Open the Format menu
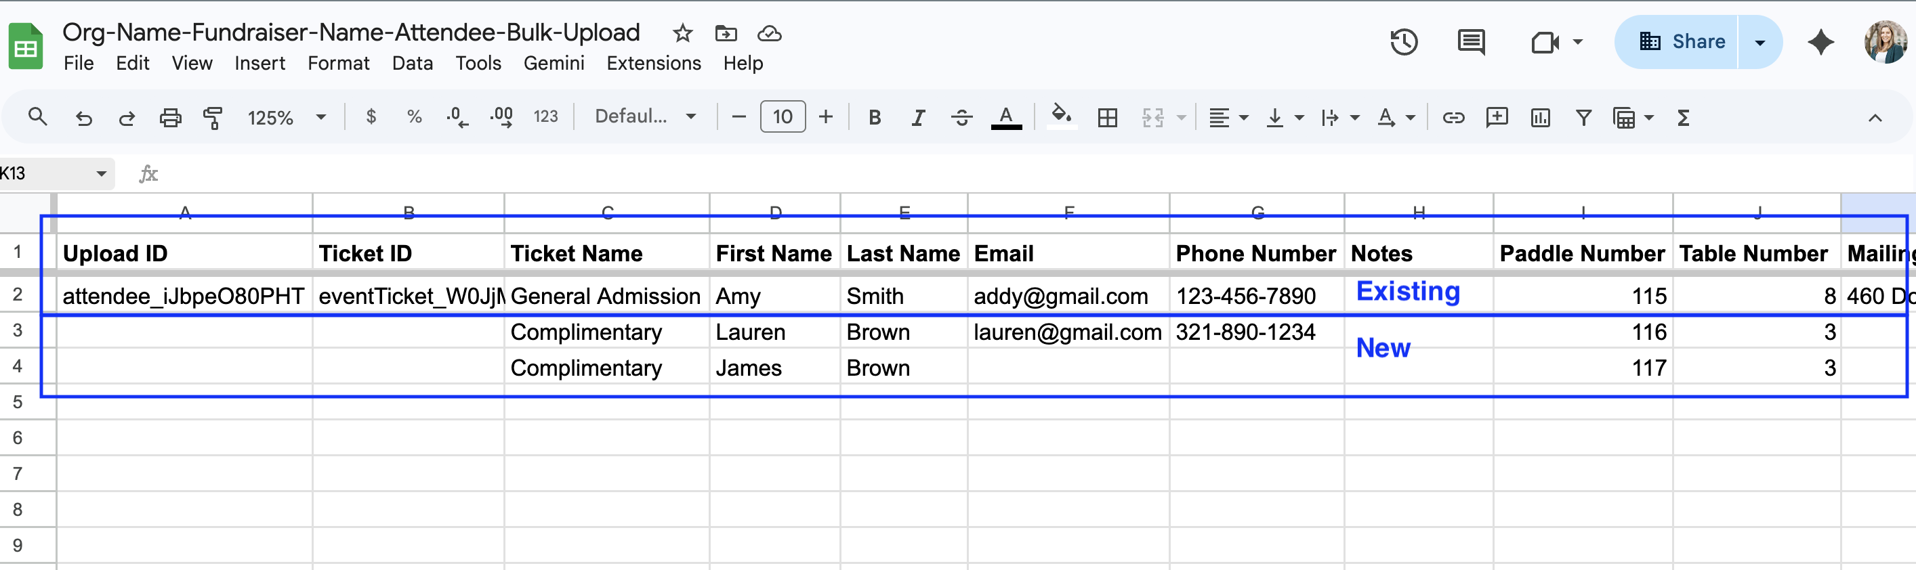 coord(339,63)
